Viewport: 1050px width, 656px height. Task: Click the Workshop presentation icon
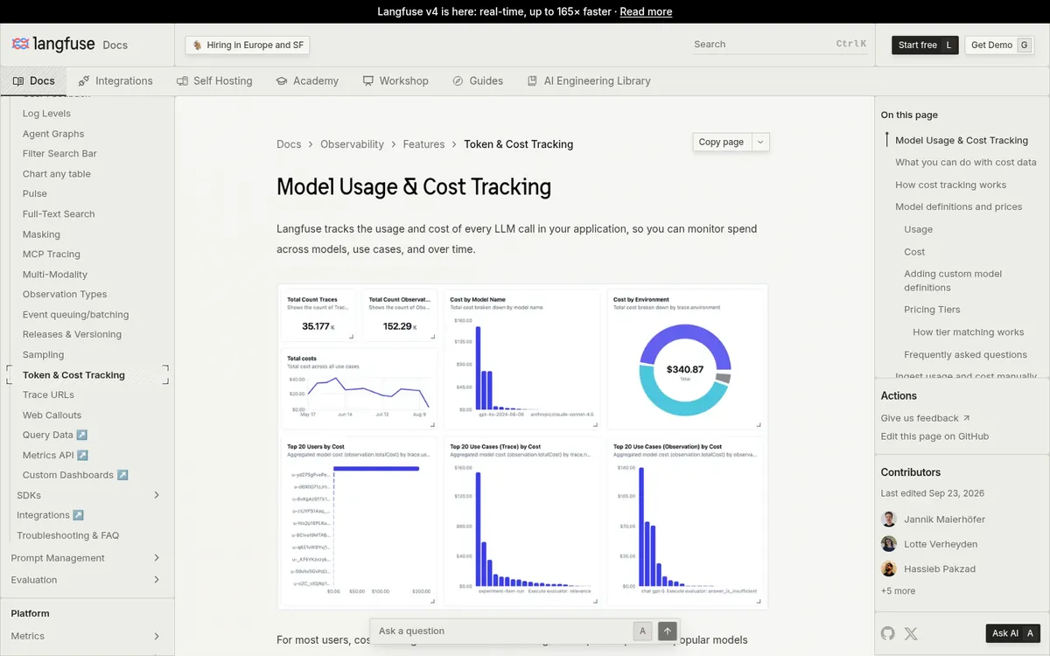367,80
